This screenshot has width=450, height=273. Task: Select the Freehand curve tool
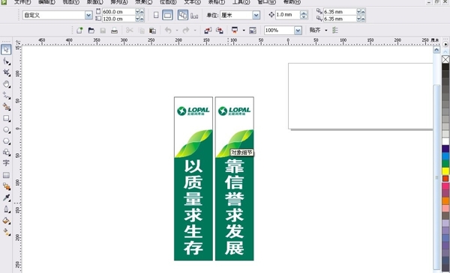[6, 96]
